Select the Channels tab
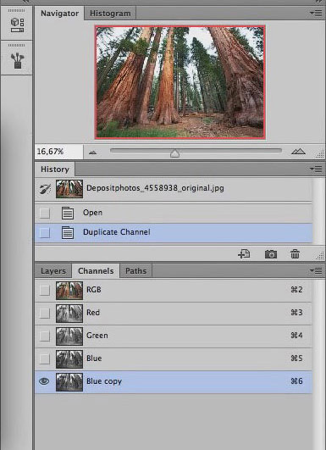The height and width of the screenshot is (450, 326). pos(96,271)
